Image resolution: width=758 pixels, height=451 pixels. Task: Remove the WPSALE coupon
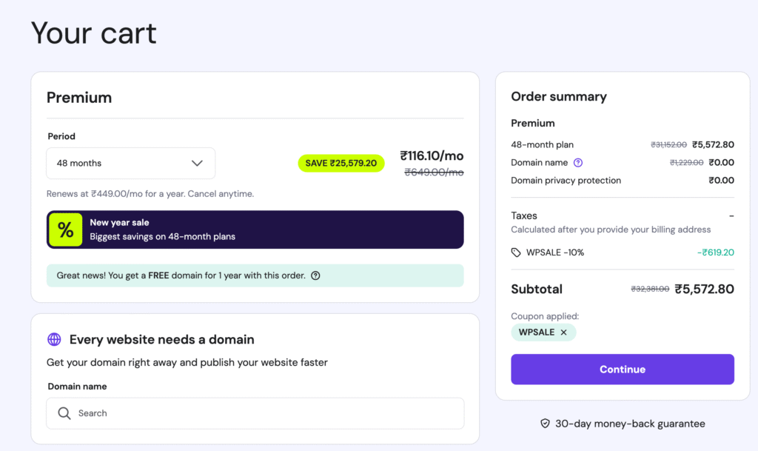tap(563, 332)
